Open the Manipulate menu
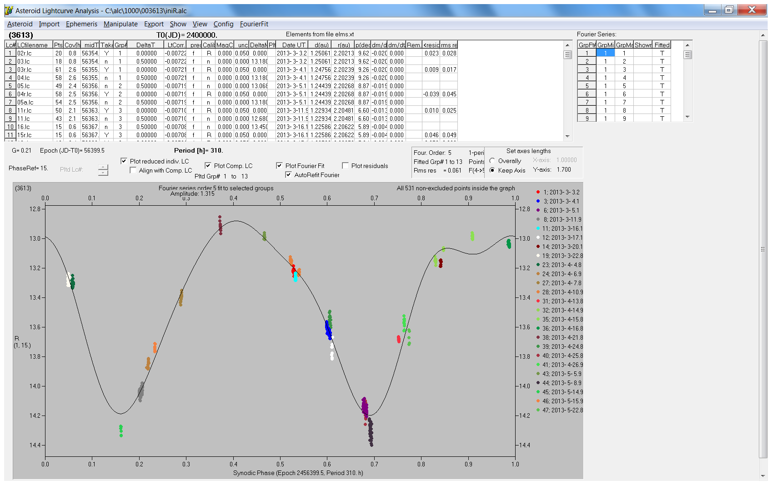The image size is (772, 485). coord(120,24)
